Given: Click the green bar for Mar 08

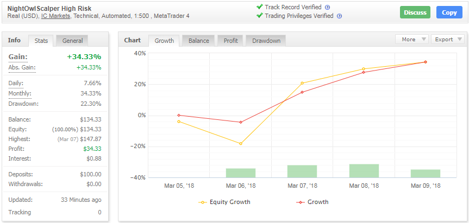Looking at the screenshot, I should (x=364, y=171).
